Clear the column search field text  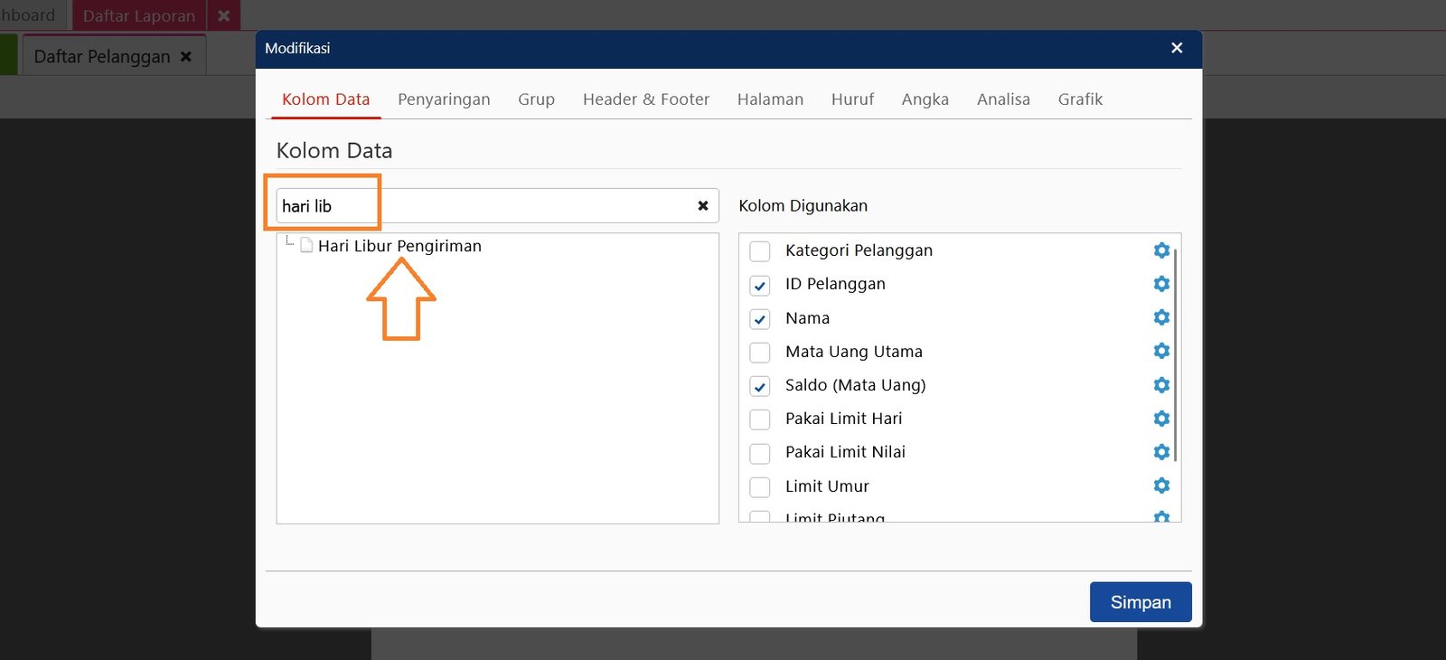[x=702, y=206]
